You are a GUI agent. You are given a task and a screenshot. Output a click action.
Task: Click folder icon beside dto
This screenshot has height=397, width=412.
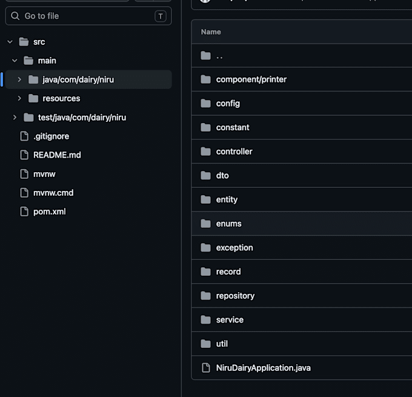(206, 175)
